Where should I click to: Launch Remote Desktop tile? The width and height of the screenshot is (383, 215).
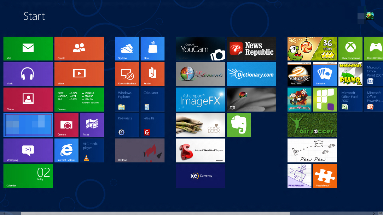tap(127, 74)
